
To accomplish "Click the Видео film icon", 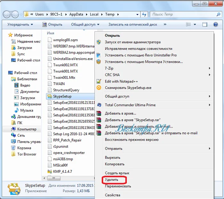I will click(x=17, y=85).
